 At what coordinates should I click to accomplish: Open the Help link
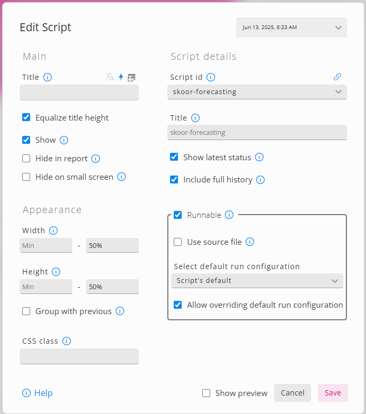point(37,393)
